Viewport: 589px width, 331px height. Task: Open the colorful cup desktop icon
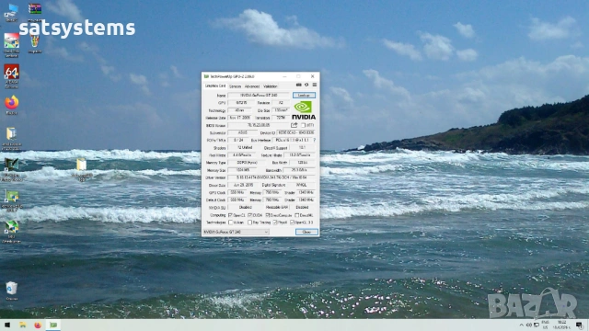coord(35,40)
